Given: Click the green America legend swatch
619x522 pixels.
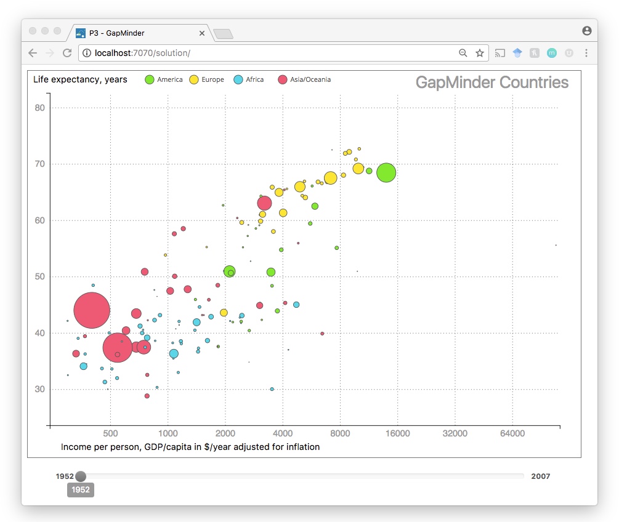Looking at the screenshot, I should (x=149, y=79).
